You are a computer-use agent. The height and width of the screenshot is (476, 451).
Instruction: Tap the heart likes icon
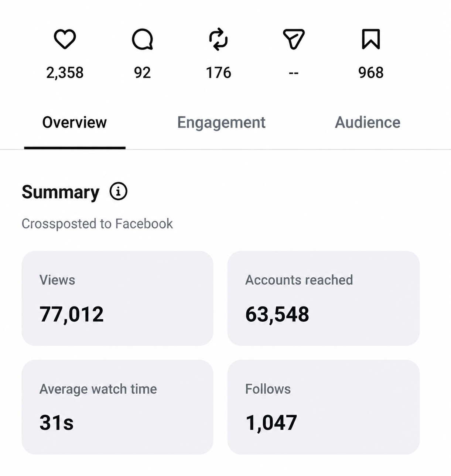pyautogui.click(x=65, y=39)
